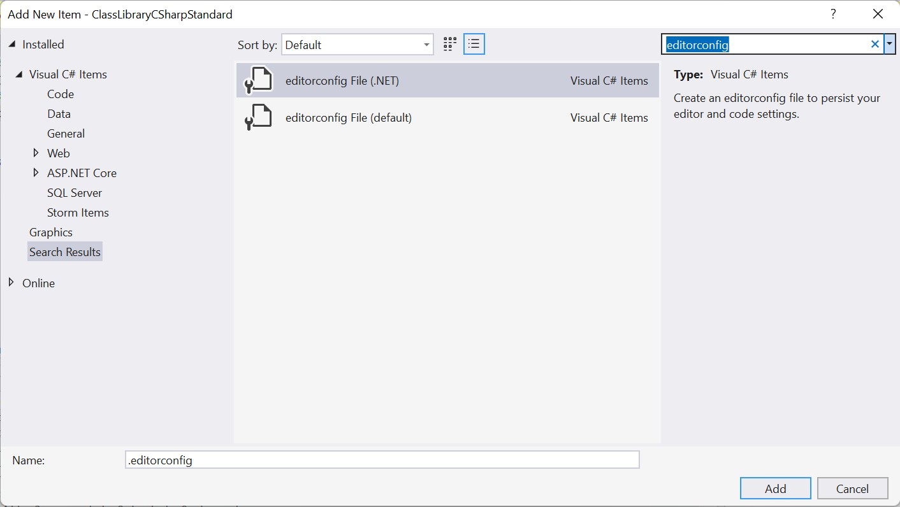The image size is (900, 507).
Task: Expand the ASP.NET Core node
Action: [36, 173]
